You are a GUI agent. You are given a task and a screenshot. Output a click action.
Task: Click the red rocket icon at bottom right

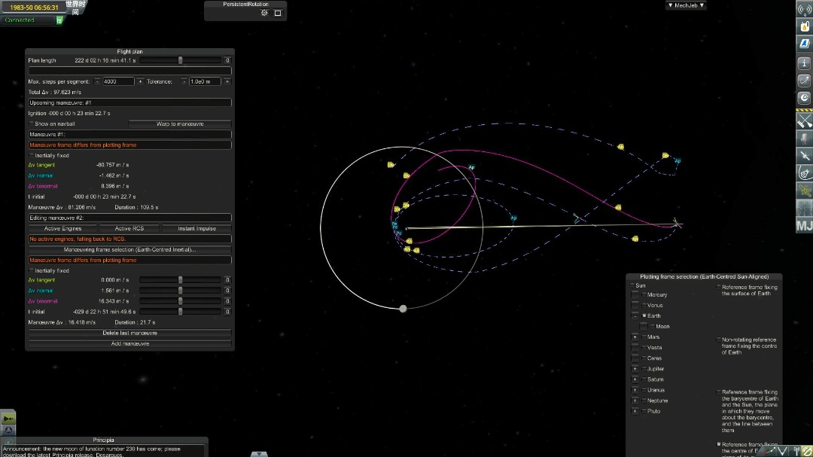[771, 452]
